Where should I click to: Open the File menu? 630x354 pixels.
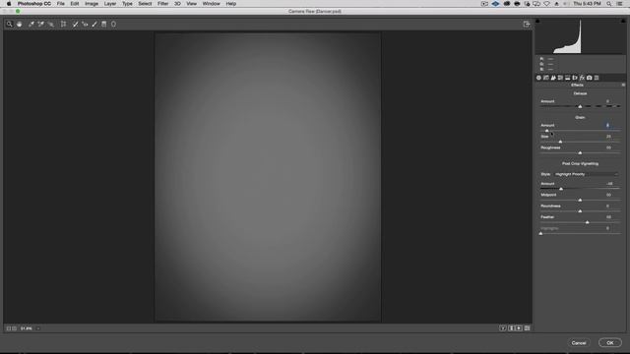[x=61, y=4]
